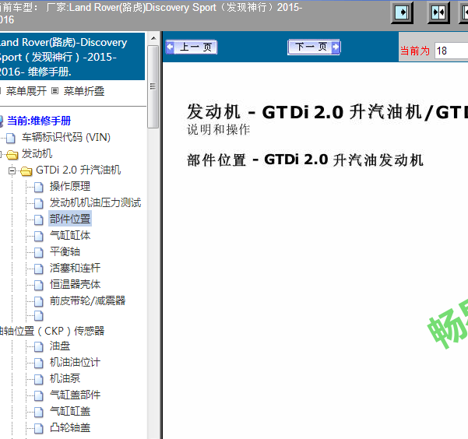Click the document icon beside 部件位置
The width and height of the screenshot is (468, 439).
[x=39, y=220]
